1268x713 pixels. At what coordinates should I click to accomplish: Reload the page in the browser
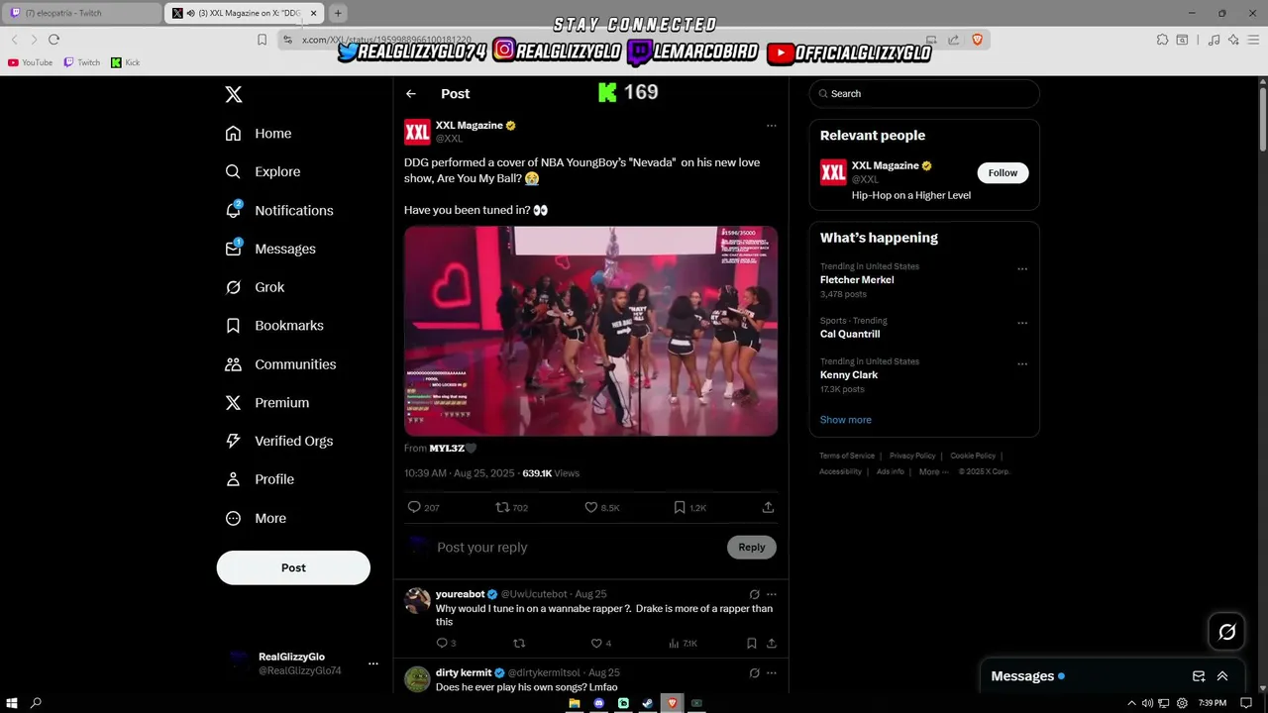(53, 40)
